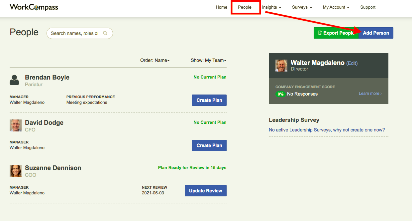Expand the Surveys menu
Screen dimensions: 412x221
(302, 7)
